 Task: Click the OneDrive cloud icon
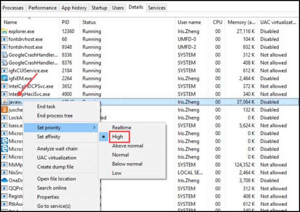coord(5,180)
